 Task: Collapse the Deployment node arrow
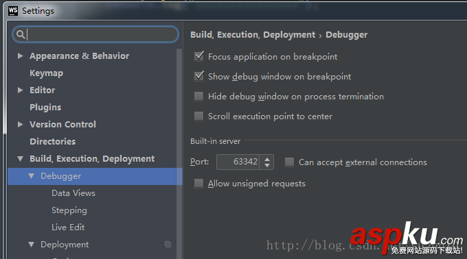(x=32, y=245)
